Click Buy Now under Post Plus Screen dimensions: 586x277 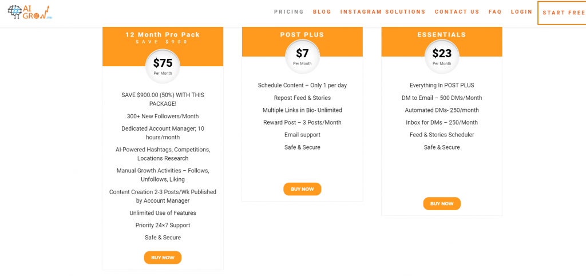coord(302,189)
